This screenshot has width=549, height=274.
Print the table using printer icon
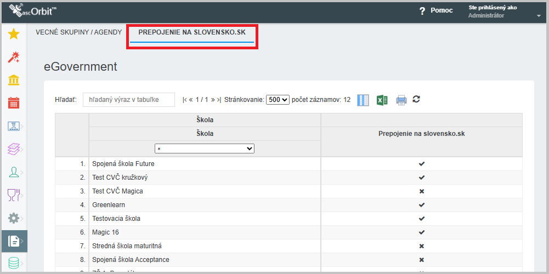coord(401,100)
